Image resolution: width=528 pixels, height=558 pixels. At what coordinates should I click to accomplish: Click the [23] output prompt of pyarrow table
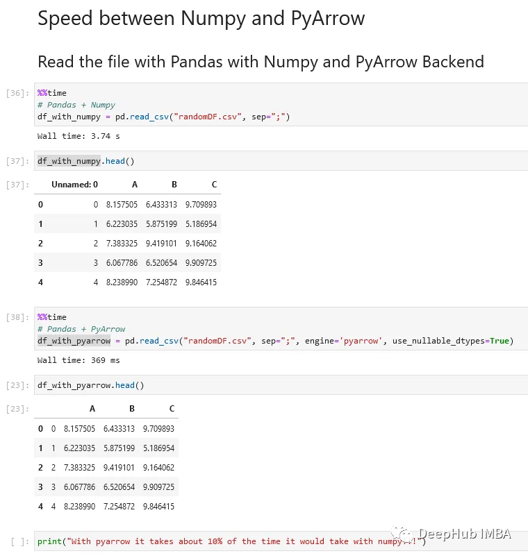pos(17,409)
